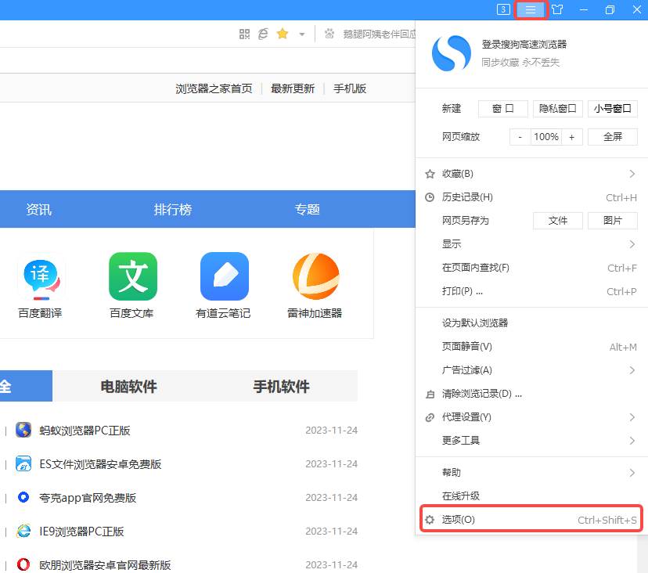Screen dimensions: 648x573
Task: Click the Baidu paw search icon
Action: pyautogui.click(x=329, y=34)
